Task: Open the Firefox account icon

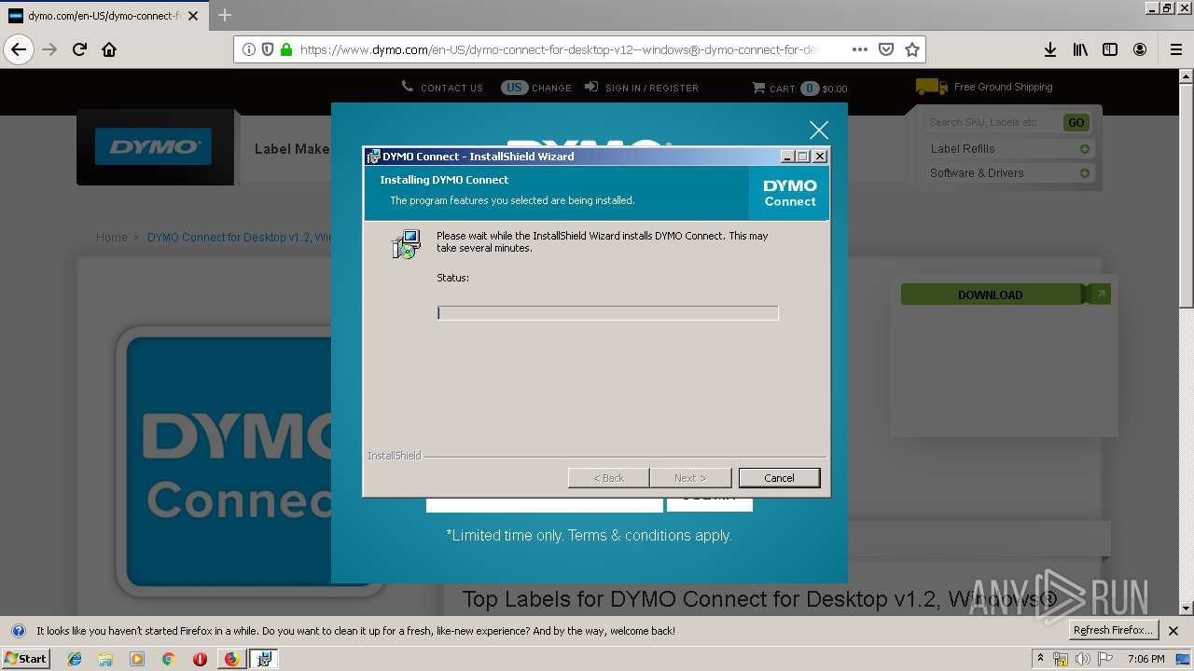Action: [1140, 49]
